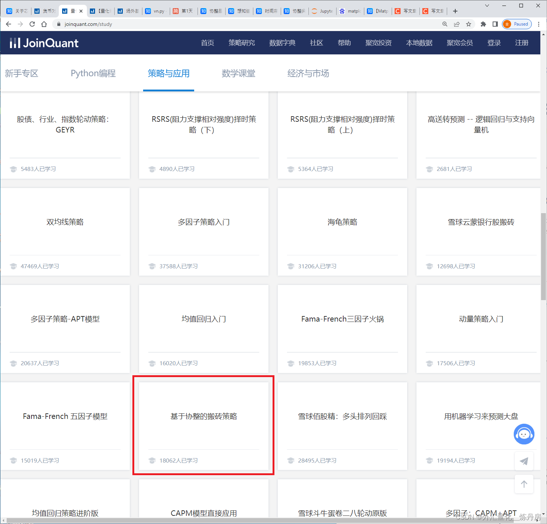This screenshot has height=524, width=547.
Task: Open the Fama-French 五因子模型 course card
Action: point(65,426)
